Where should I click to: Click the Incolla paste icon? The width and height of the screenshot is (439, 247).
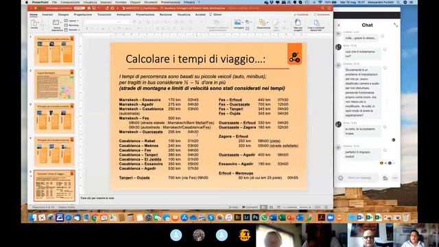tap(34, 23)
